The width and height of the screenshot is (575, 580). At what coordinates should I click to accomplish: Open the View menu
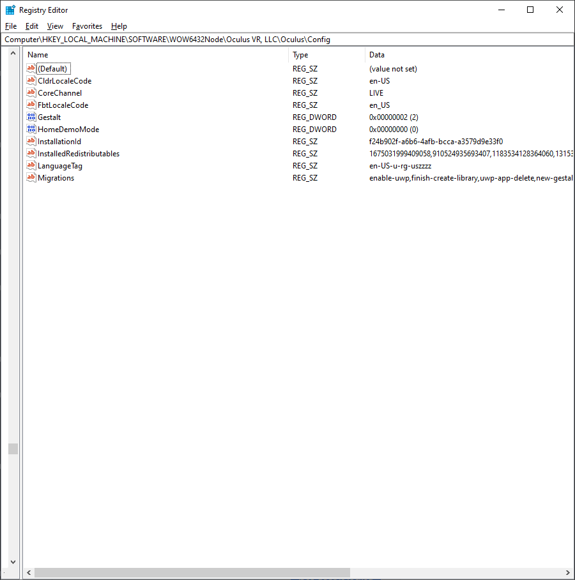[55, 26]
